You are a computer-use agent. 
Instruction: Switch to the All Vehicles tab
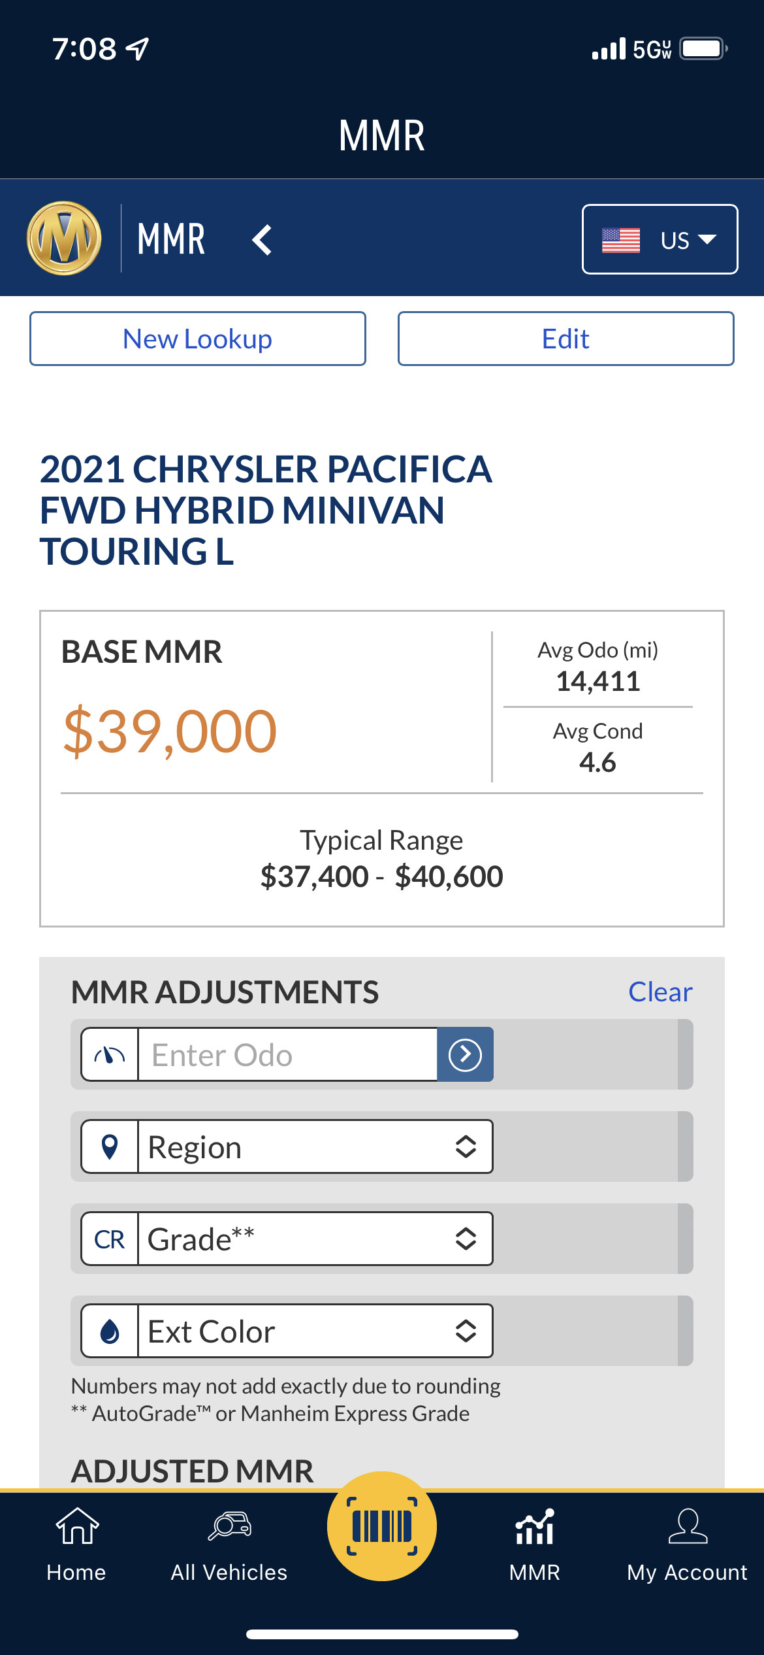tap(229, 1545)
